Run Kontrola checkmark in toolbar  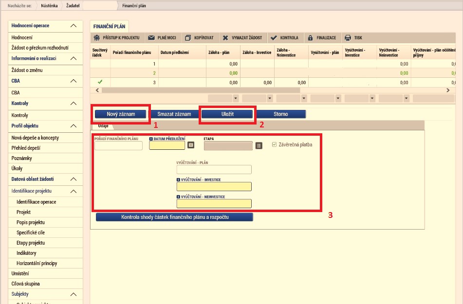[274, 38]
